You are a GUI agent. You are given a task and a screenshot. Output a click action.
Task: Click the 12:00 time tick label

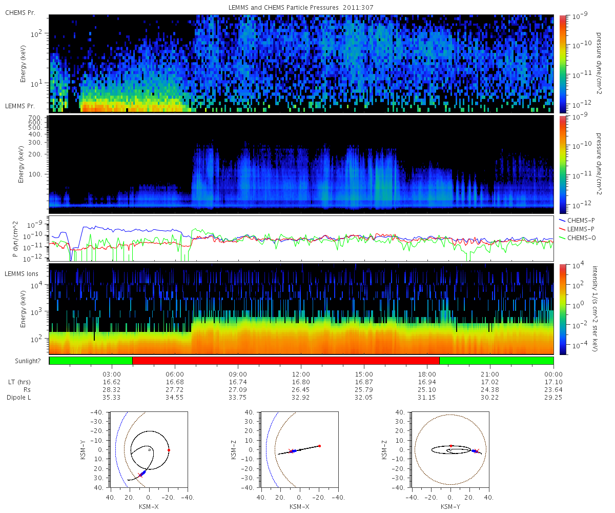point(301,374)
